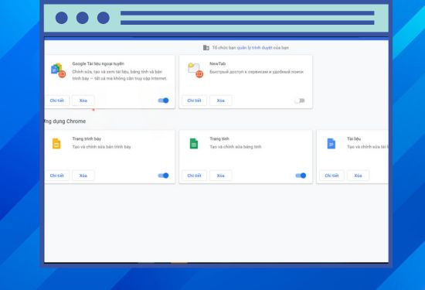Click Xóa for Google Tài liệu ngoại tuyến
Viewport: 425px width, 290px height.
coord(83,101)
